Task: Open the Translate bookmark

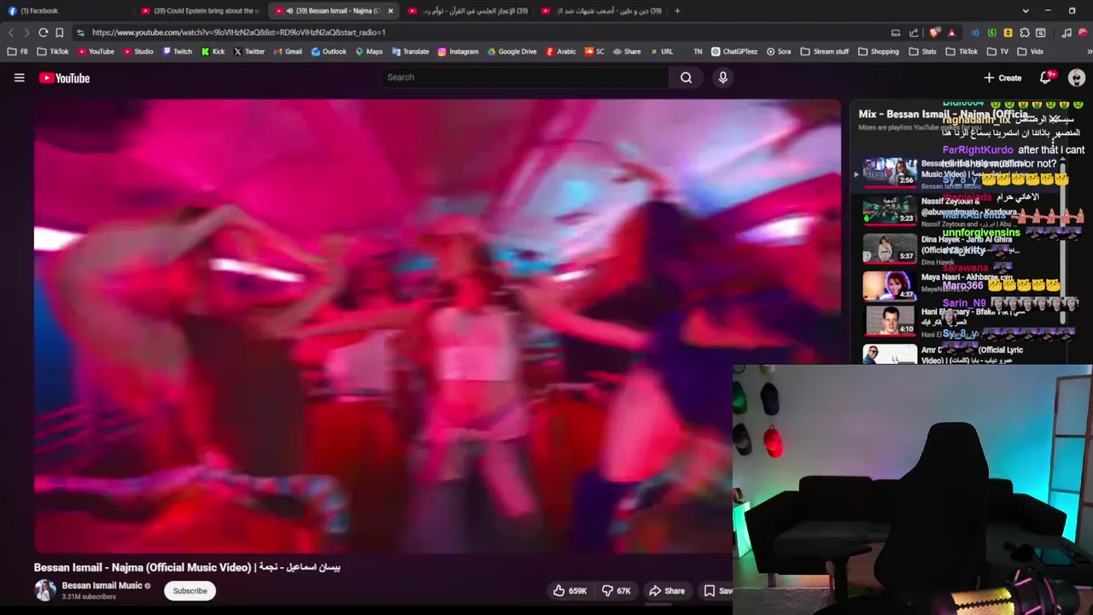Action: 410,51
